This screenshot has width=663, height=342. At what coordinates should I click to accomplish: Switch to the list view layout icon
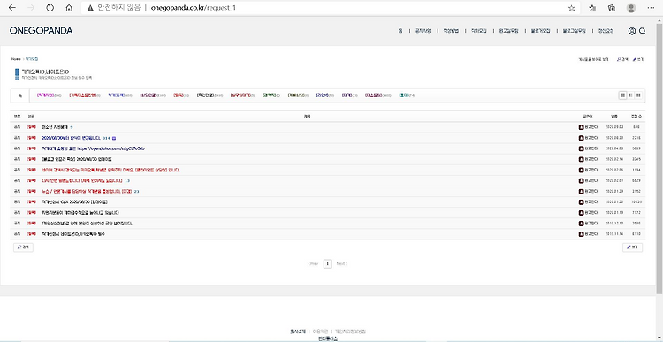pyautogui.click(x=622, y=95)
